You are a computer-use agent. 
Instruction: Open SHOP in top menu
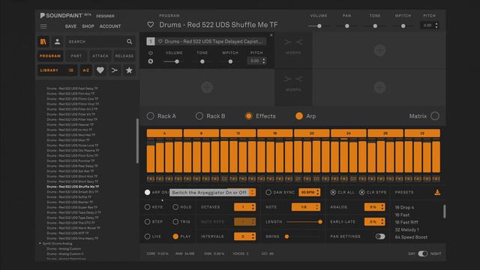pyautogui.click(x=88, y=26)
